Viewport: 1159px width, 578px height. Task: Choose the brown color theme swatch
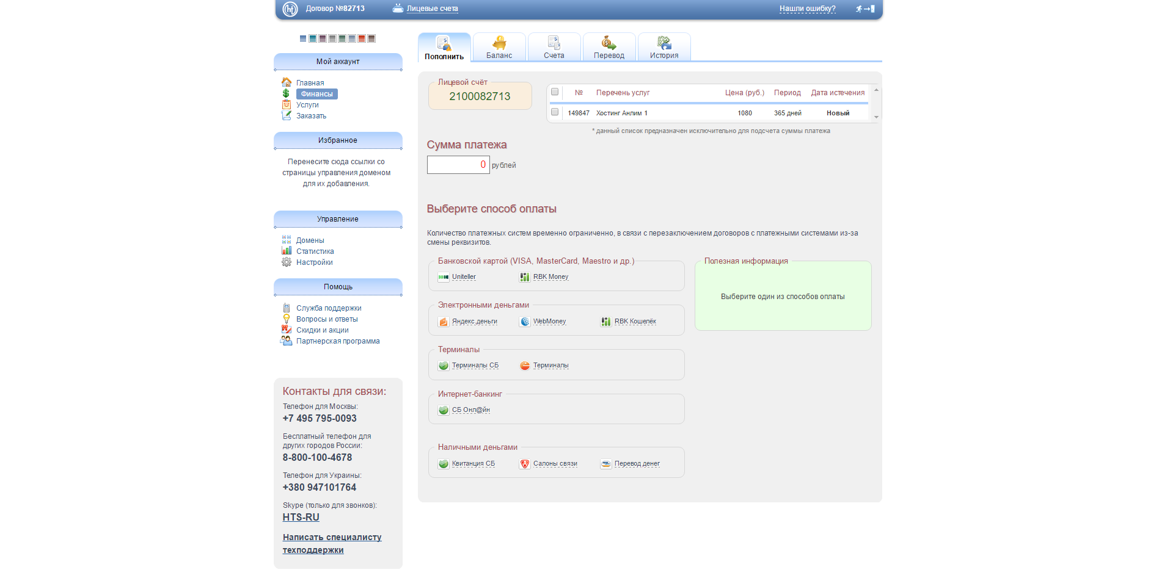[371, 38]
